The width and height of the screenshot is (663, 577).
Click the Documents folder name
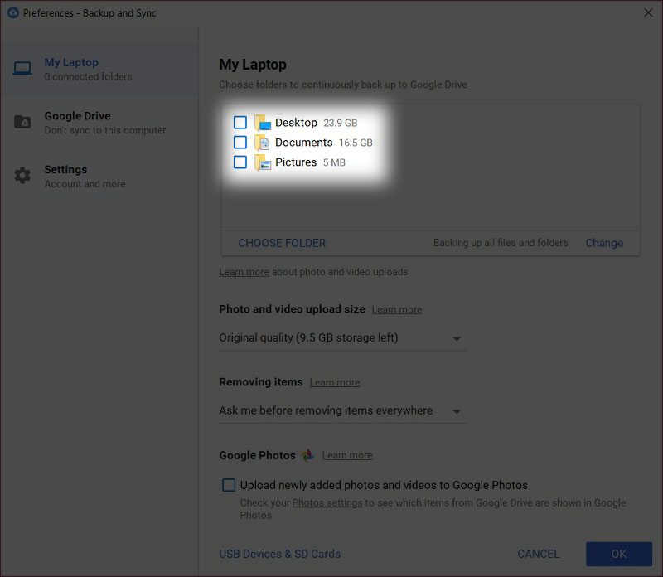point(304,142)
